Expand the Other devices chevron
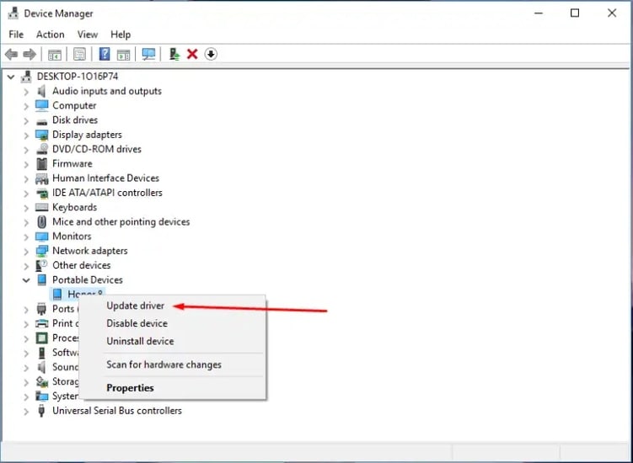 (x=26, y=266)
